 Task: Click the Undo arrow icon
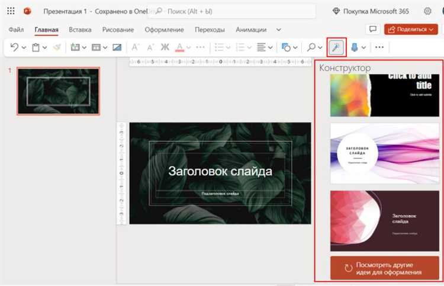point(14,47)
